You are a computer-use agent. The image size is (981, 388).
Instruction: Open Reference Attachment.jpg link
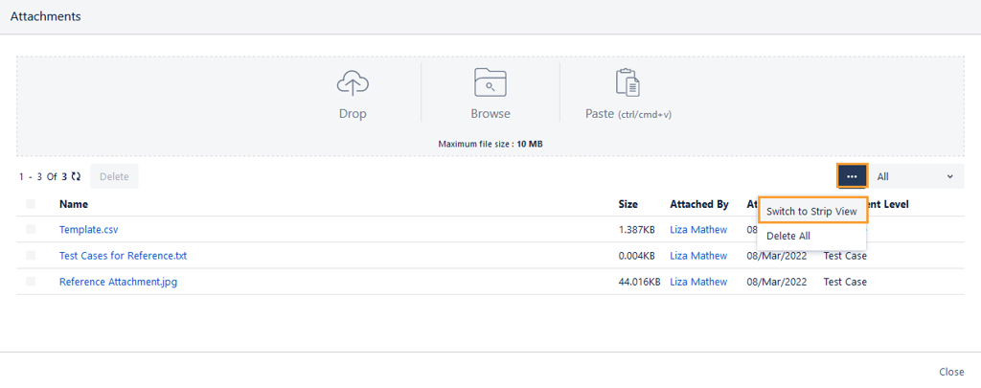pos(118,282)
